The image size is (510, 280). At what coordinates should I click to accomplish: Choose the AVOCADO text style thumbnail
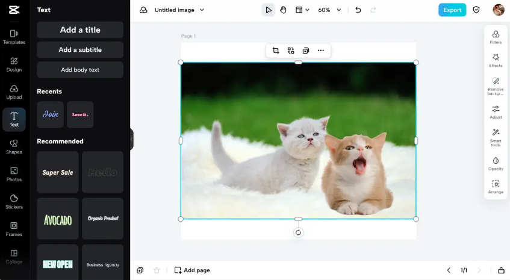pyautogui.click(x=58, y=219)
